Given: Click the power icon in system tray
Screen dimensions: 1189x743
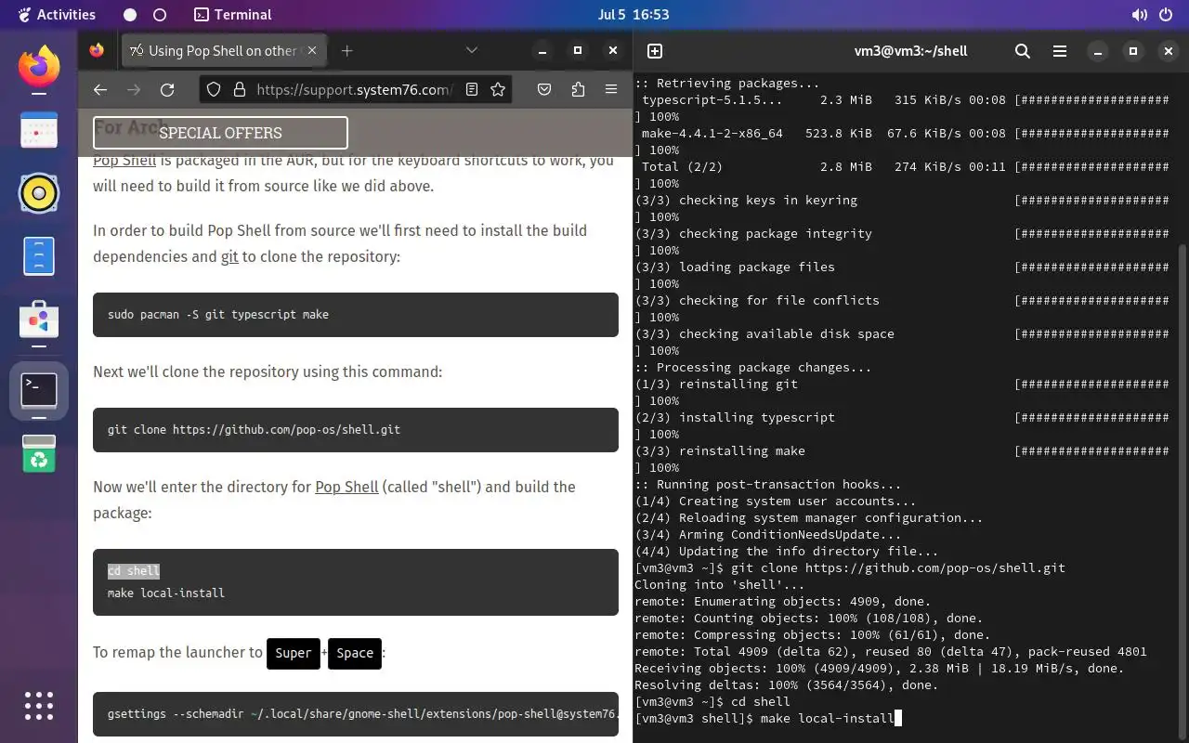Looking at the screenshot, I should [x=1167, y=15].
